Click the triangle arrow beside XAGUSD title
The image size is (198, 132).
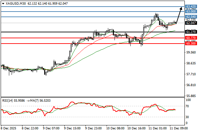pyautogui.click(x=3, y=3)
